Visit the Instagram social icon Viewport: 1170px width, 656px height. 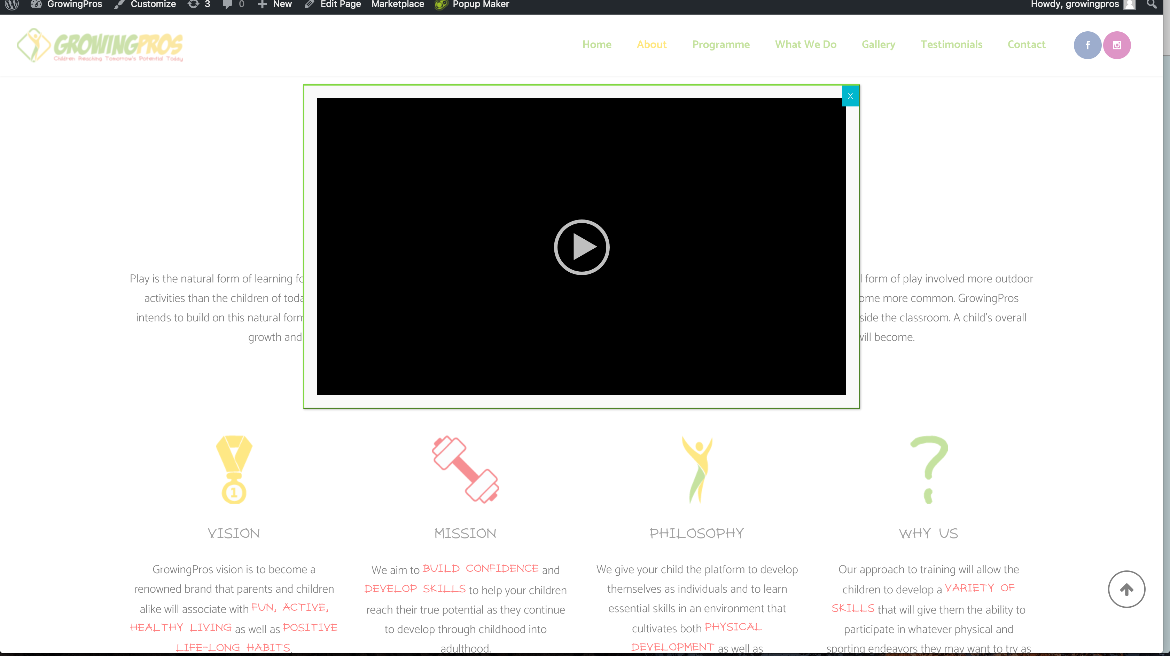[x=1117, y=45]
